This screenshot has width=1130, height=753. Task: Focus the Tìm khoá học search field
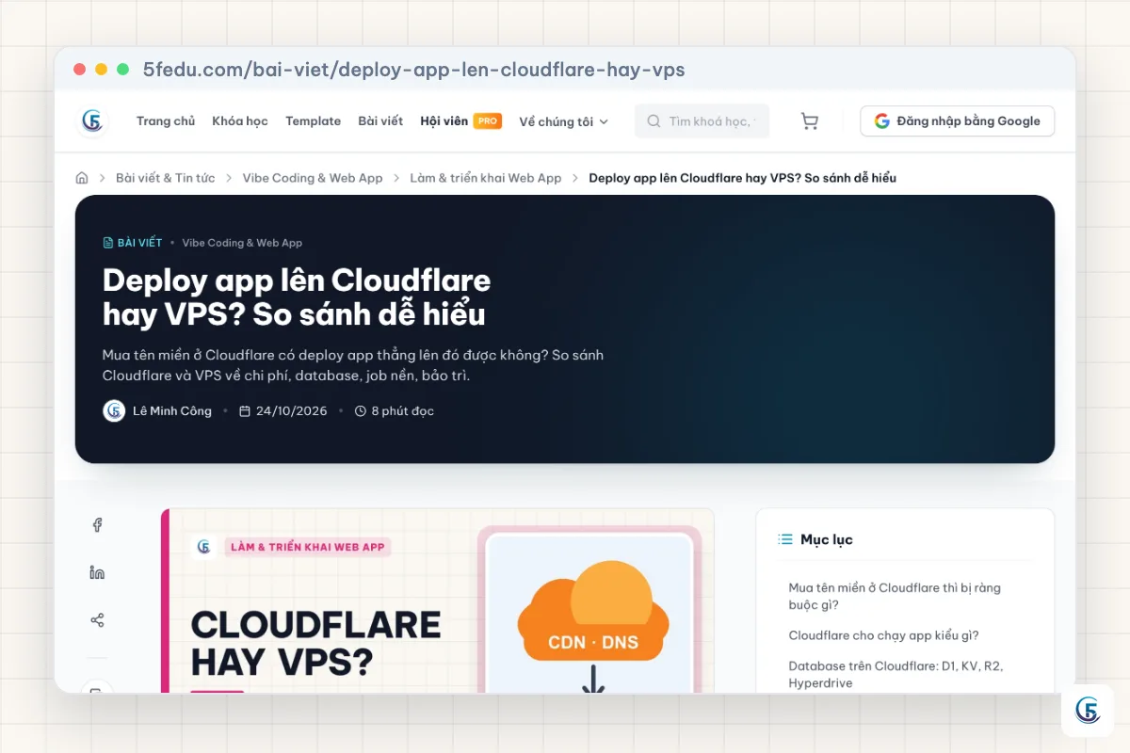point(702,121)
